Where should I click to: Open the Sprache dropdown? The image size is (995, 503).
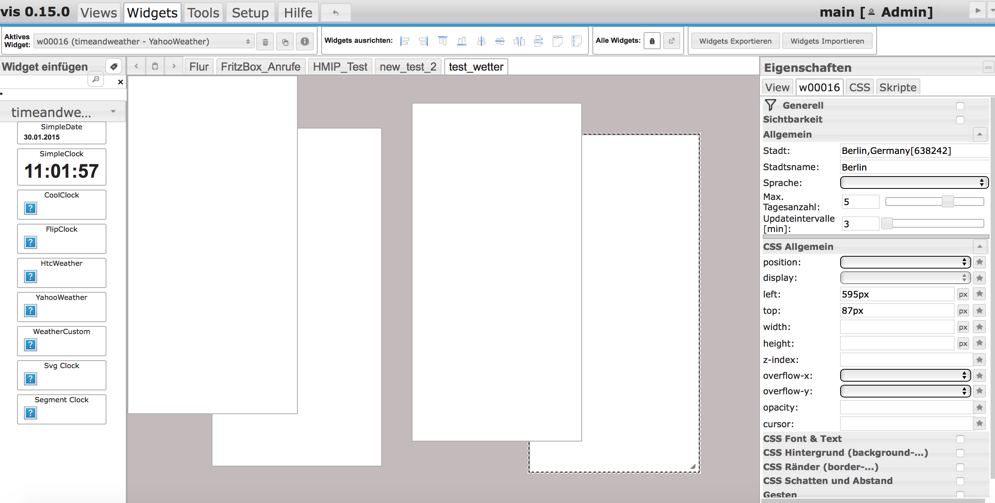click(914, 182)
